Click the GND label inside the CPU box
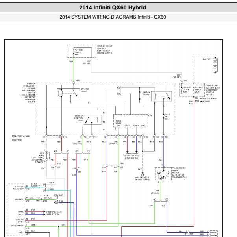The width and height of the screenshot is (237, 237). pos(143,126)
